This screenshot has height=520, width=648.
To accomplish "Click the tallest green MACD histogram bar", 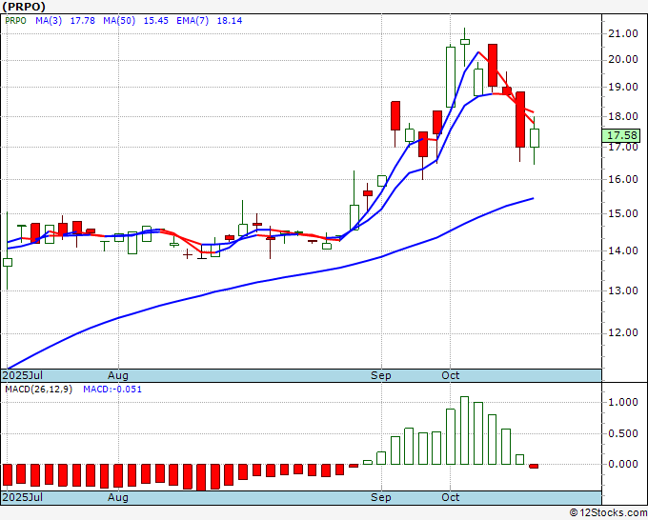I will click(464, 430).
